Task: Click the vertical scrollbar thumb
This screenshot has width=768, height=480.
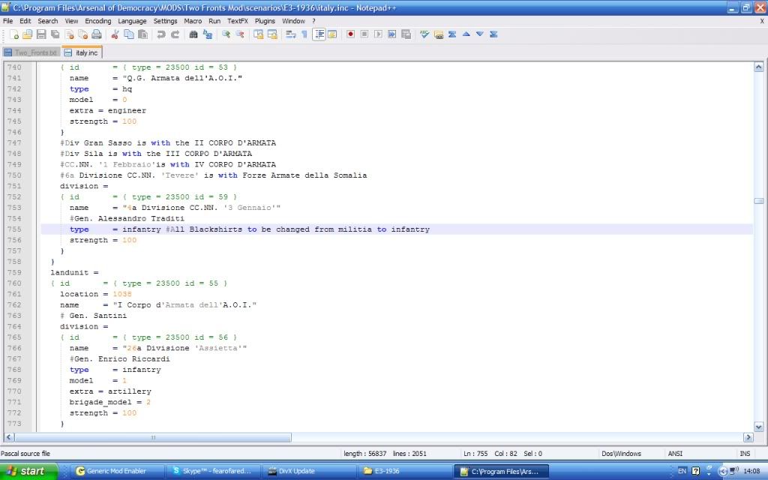Action: (x=759, y=201)
